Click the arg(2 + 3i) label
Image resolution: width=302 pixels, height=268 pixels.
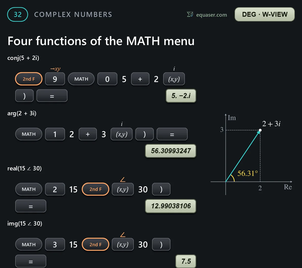click(x=22, y=114)
